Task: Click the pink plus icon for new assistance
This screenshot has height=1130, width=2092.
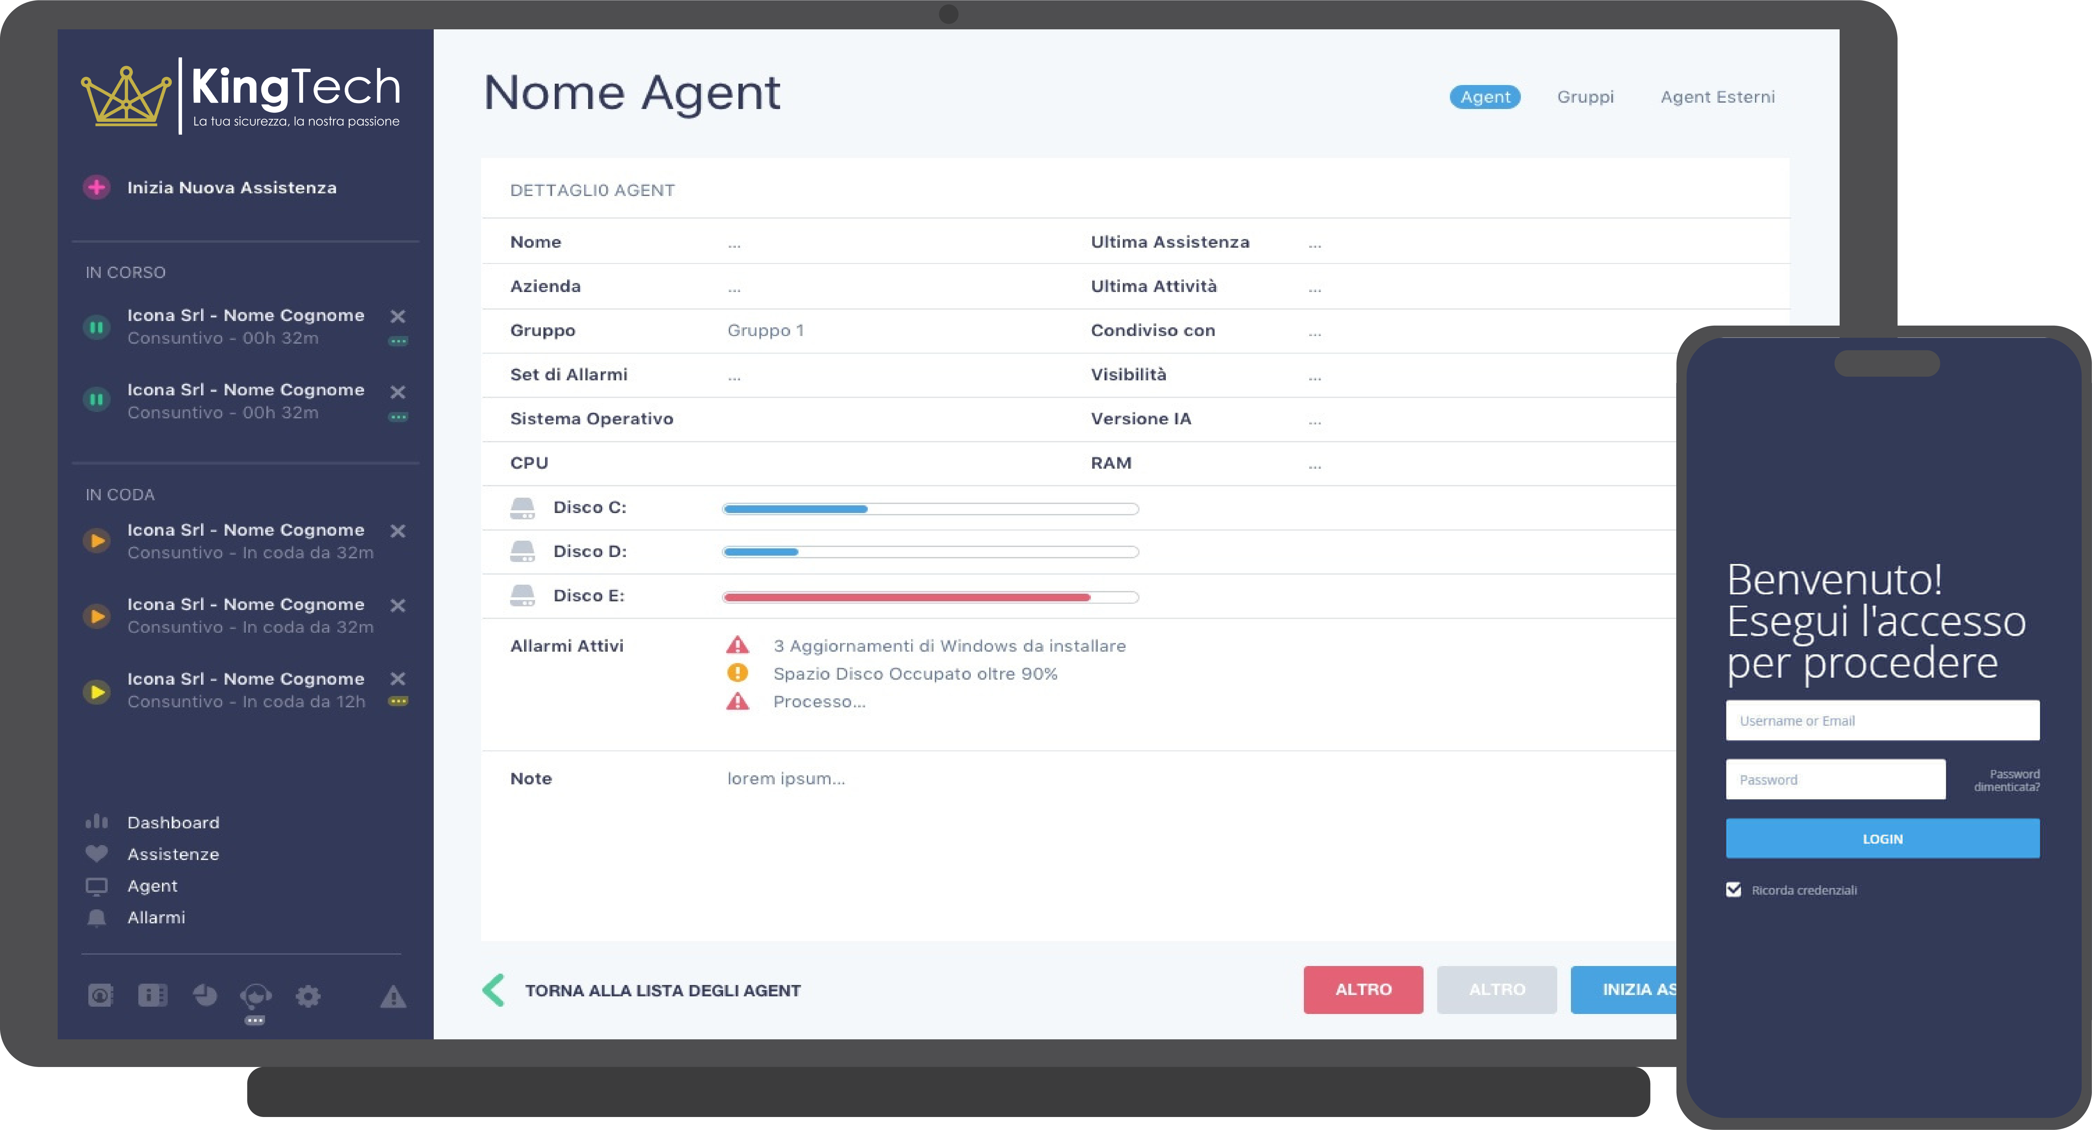Action: tap(97, 188)
